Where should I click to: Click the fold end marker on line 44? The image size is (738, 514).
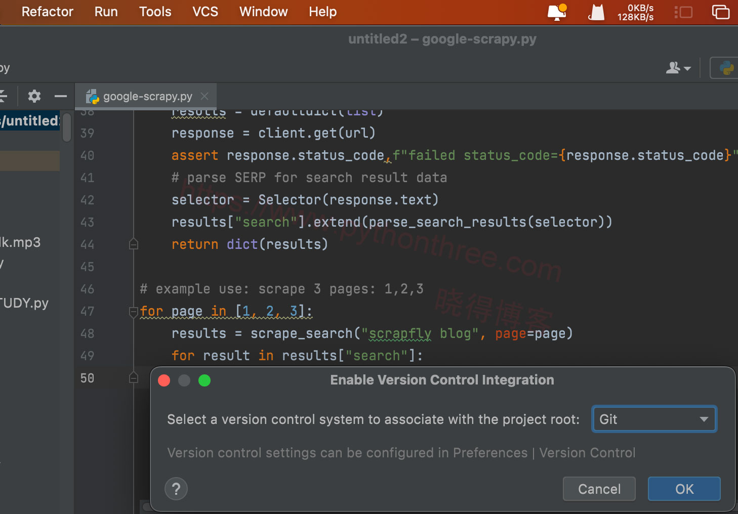[134, 244]
